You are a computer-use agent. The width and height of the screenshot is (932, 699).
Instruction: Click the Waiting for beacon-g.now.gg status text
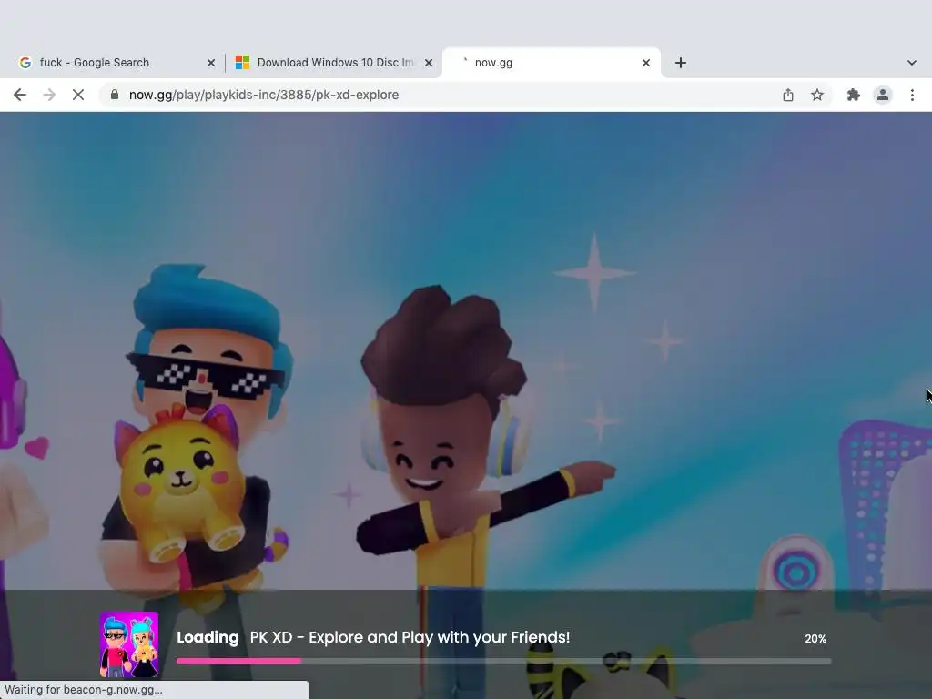pos(83,690)
